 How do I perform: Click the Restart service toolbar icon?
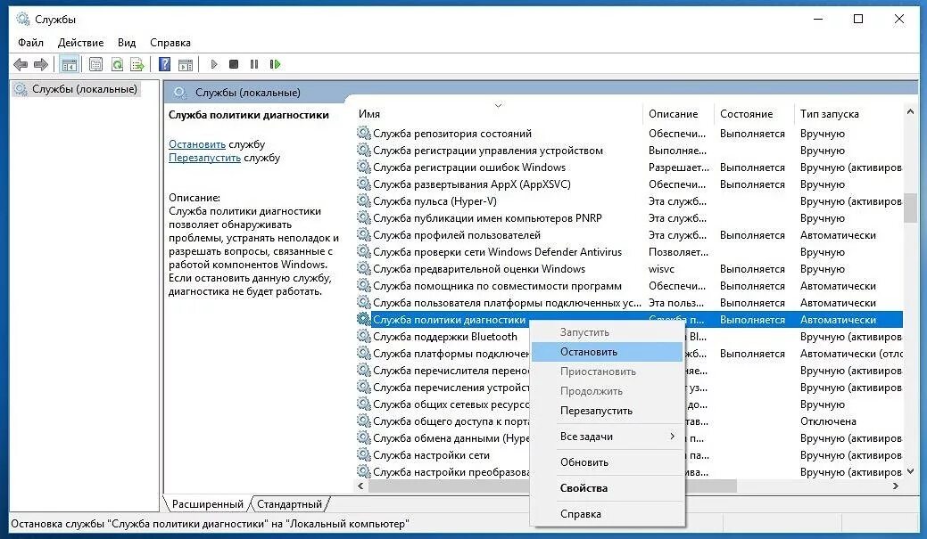[x=275, y=64]
